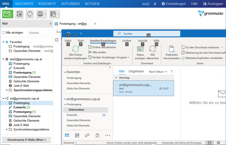This screenshot has width=226, height=145.
Task: Expand the Synchronisierungsprobleme folder under ert@grommunio.csp.at
Action: tap(7, 129)
